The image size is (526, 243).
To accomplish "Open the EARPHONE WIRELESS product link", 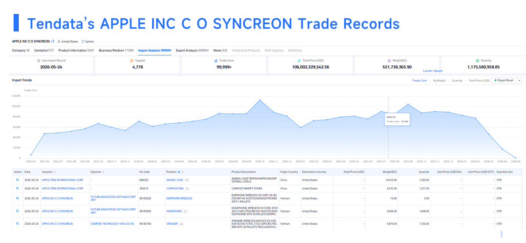I will click(179, 198).
